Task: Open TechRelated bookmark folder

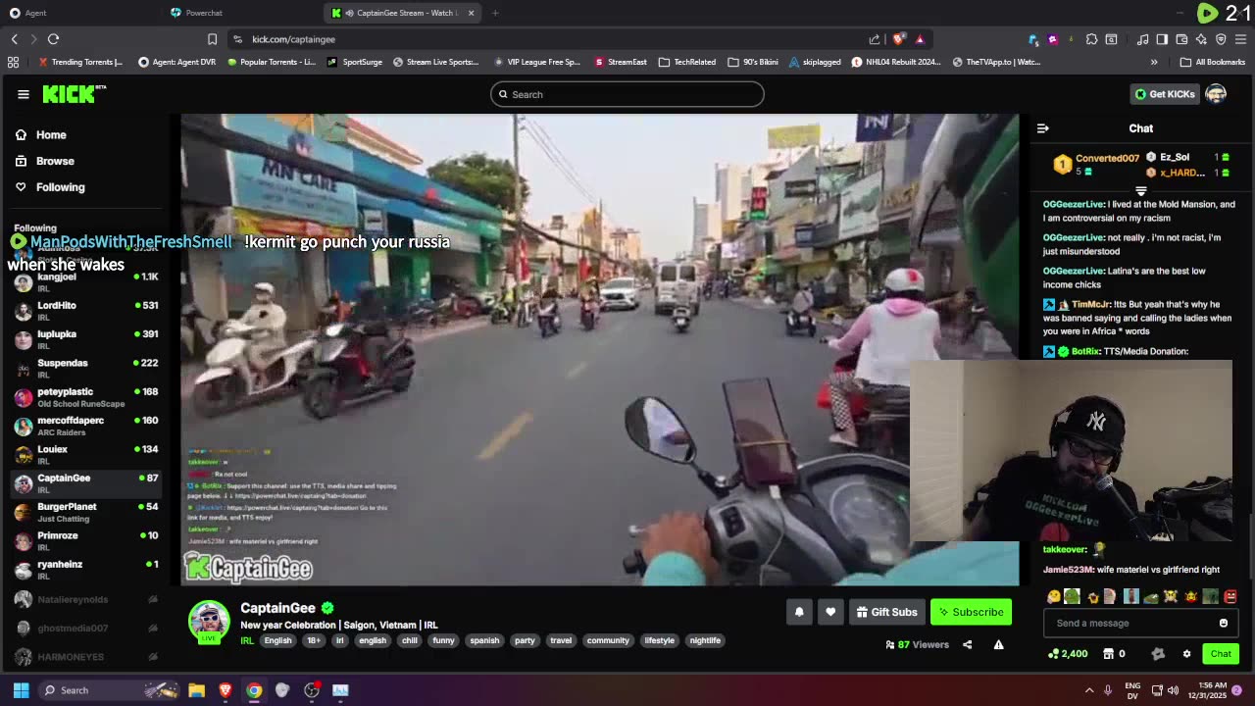Action: click(x=687, y=62)
